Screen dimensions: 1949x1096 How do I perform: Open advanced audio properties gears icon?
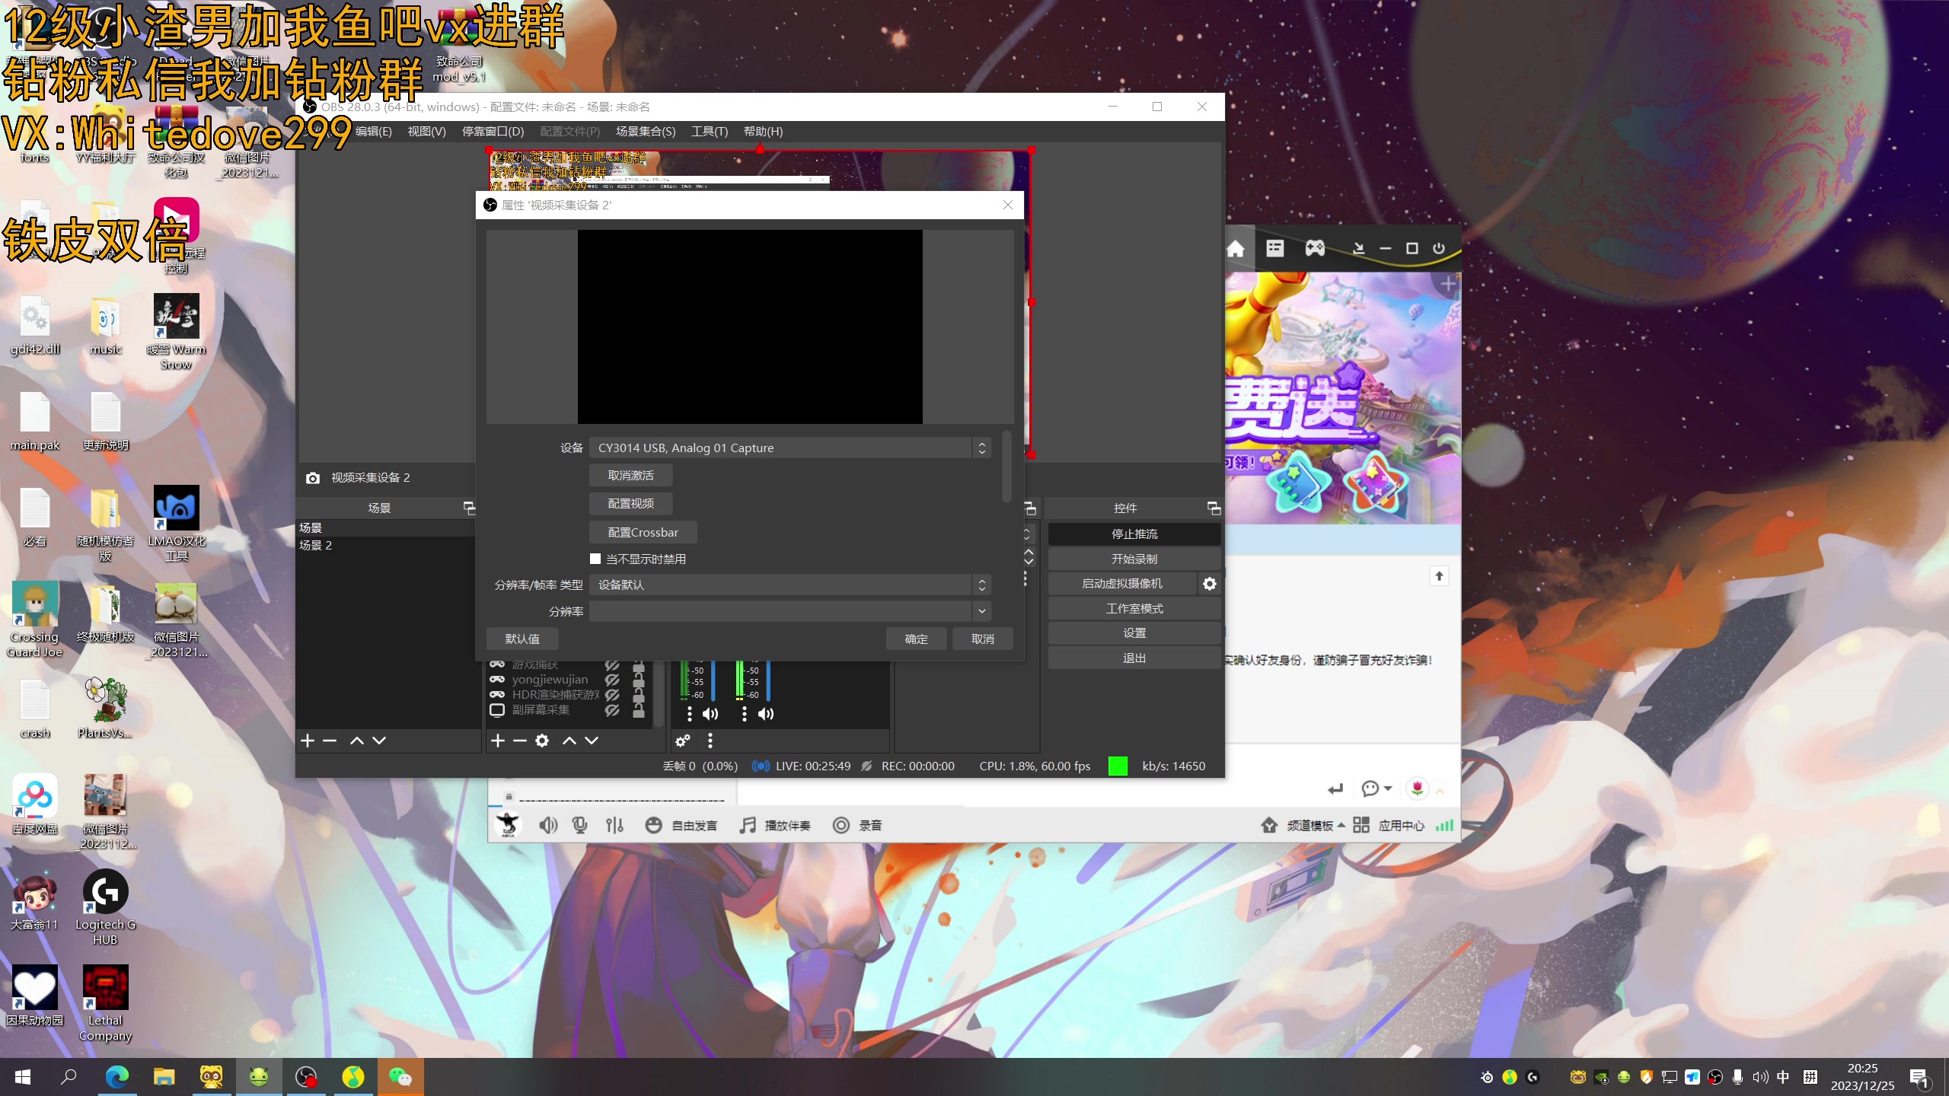coord(683,741)
